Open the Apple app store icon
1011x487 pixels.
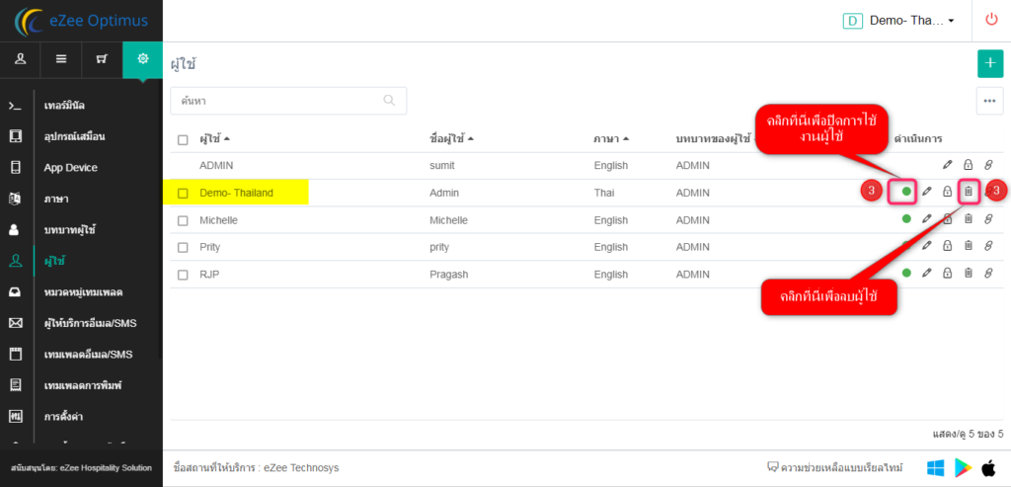[988, 467]
